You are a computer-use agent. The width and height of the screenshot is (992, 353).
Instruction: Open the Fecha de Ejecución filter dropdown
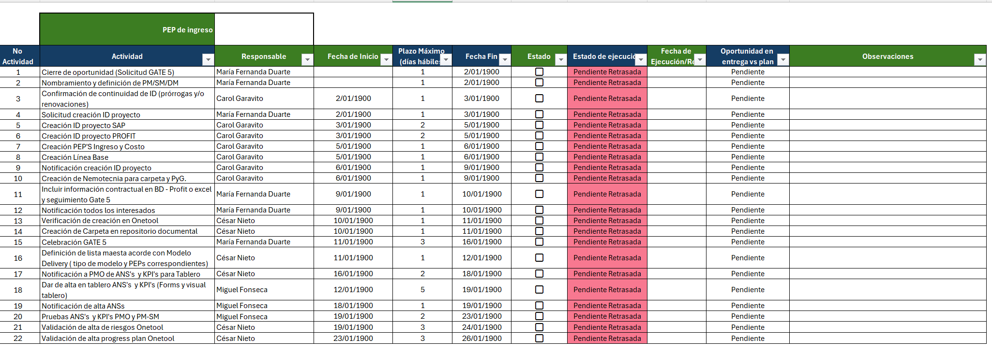[x=700, y=59]
